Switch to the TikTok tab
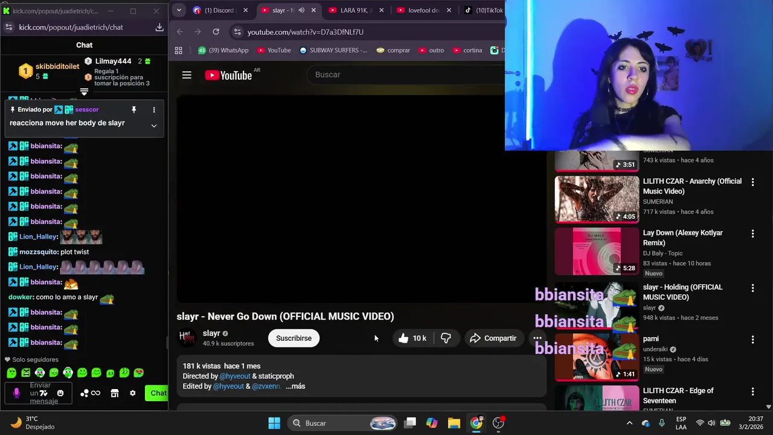Viewport: 773px width, 435px height. click(483, 10)
